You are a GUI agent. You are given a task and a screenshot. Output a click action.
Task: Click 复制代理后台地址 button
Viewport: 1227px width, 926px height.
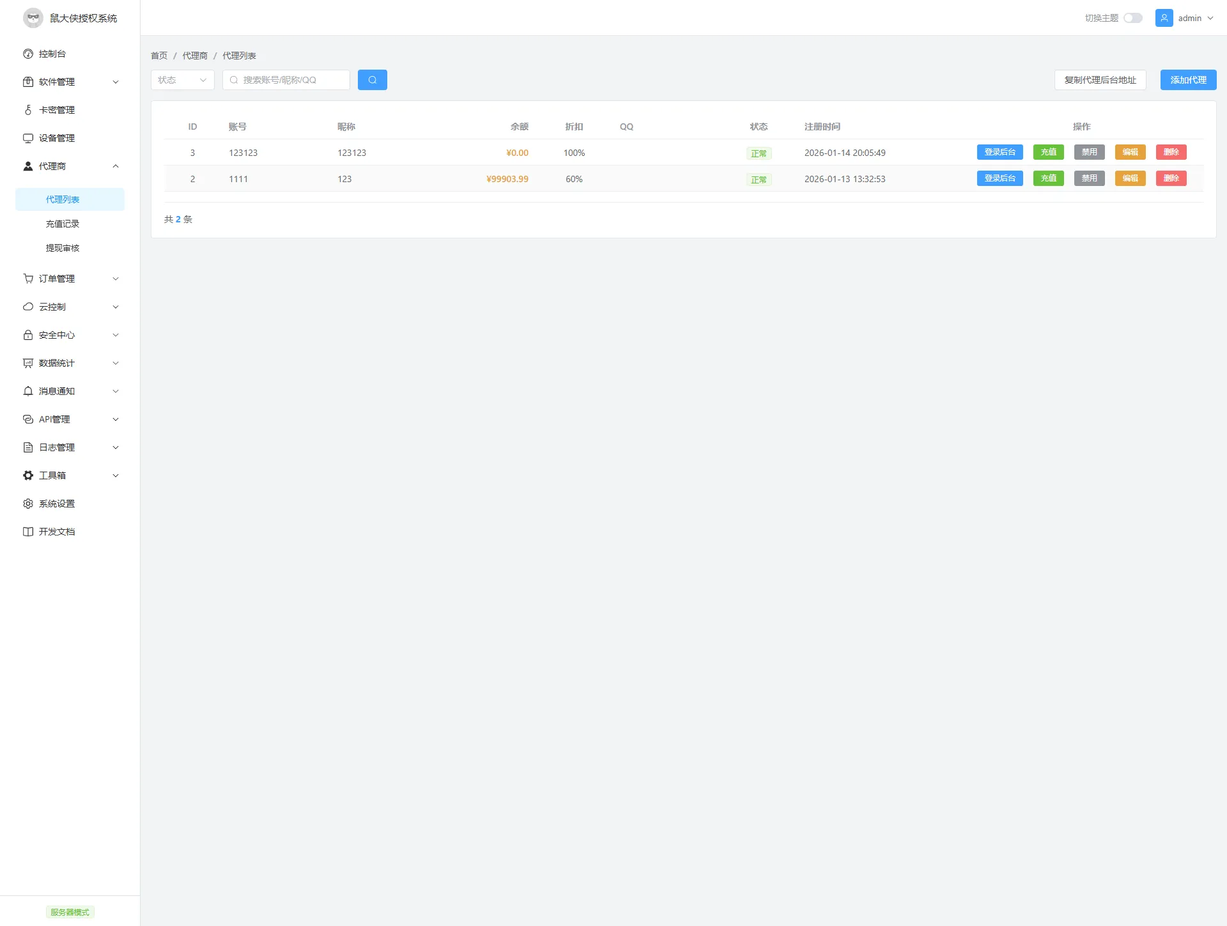pos(1100,80)
